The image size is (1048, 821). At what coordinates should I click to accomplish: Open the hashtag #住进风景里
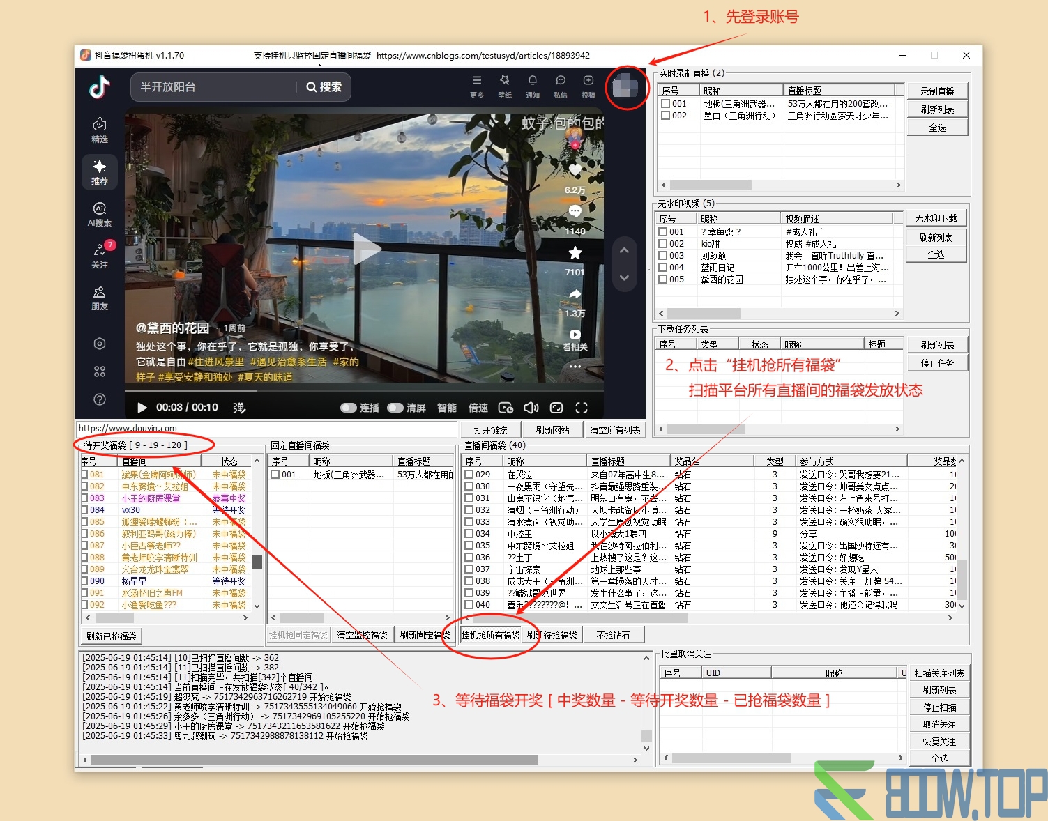[x=216, y=362]
